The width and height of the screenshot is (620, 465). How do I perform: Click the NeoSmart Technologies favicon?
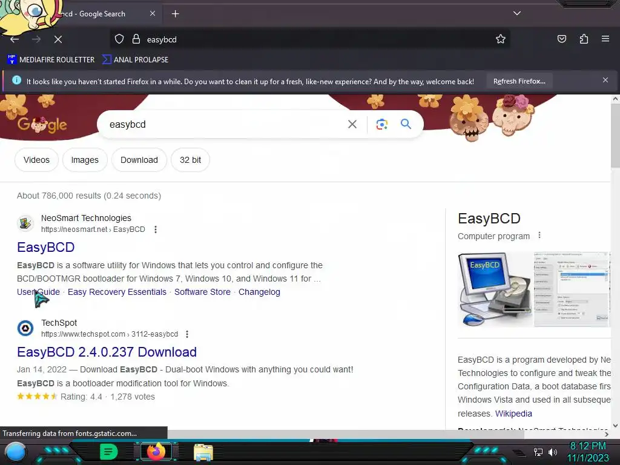(25, 223)
